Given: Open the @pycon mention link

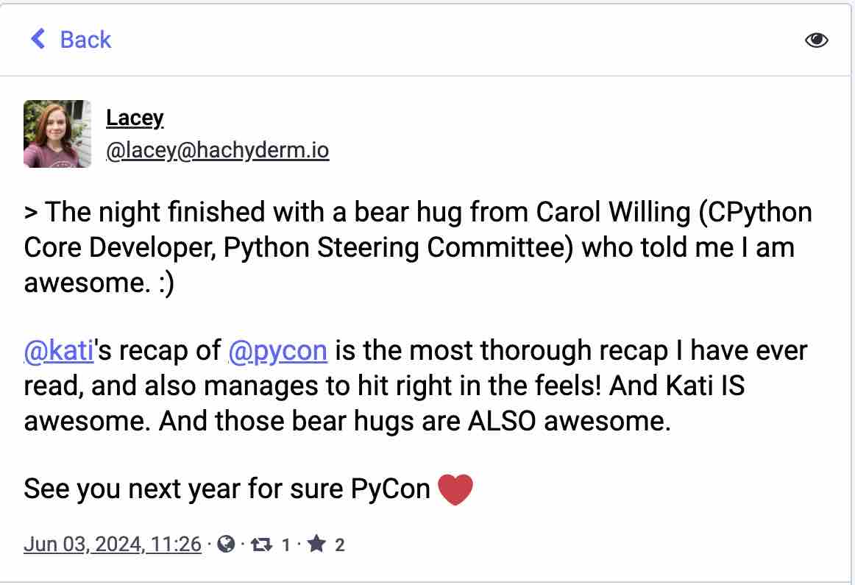Looking at the screenshot, I should [x=277, y=350].
